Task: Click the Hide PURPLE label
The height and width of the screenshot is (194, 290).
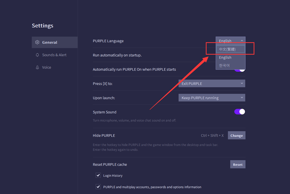Action: coord(104,135)
